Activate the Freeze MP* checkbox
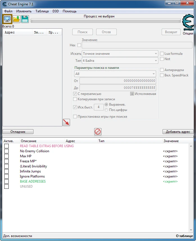 pyautogui.click(x=6, y=161)
